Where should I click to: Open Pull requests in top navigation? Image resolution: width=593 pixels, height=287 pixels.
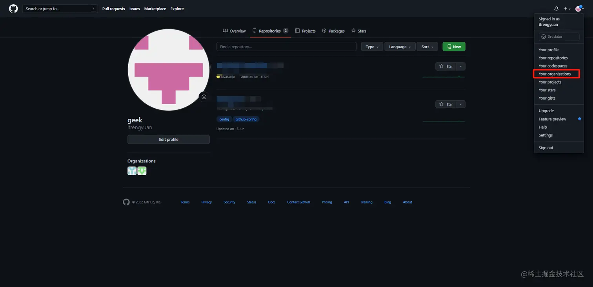[113, 9]
